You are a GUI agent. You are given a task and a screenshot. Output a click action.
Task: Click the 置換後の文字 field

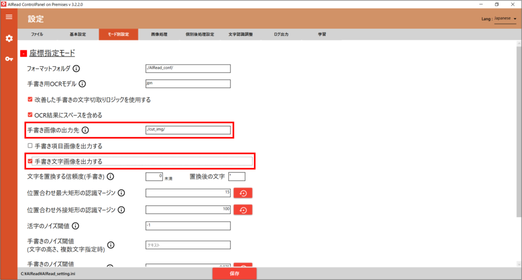237,177
